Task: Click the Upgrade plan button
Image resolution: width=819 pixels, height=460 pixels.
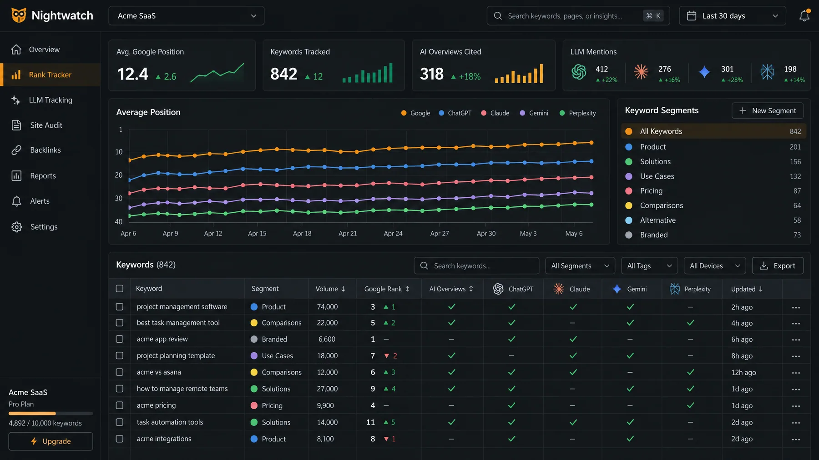Action: point(51,441)
